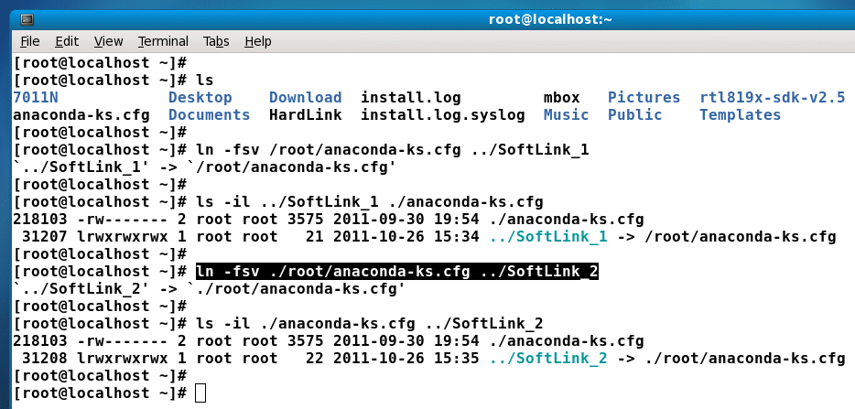This screenshot has width=855, height=409.
Task: Open the Edit menu
Action: click(x=67, y=41)
